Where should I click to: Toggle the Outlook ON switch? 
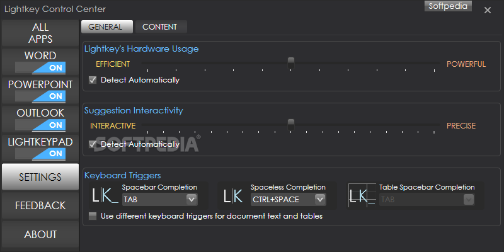40,125
